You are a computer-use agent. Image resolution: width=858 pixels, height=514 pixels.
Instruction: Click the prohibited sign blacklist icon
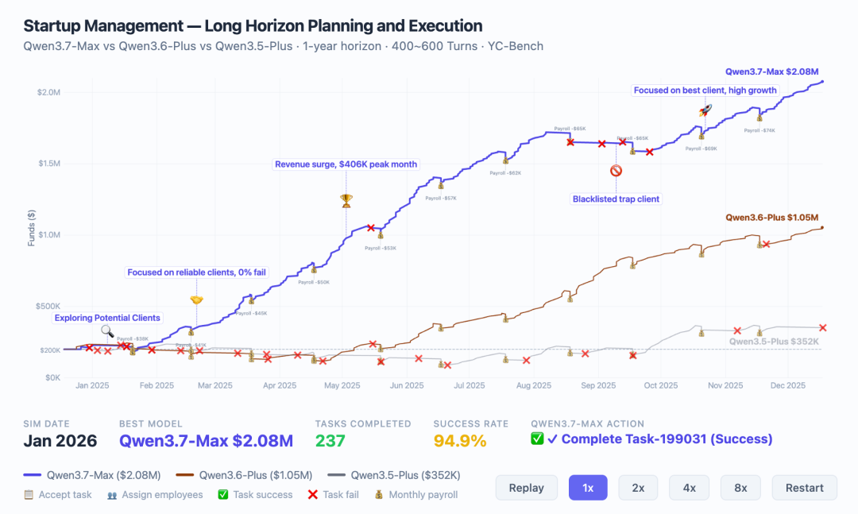point(616,171)
